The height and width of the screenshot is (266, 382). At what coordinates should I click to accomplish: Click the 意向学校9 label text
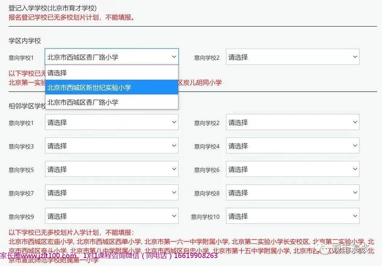(x=21, y=217)
